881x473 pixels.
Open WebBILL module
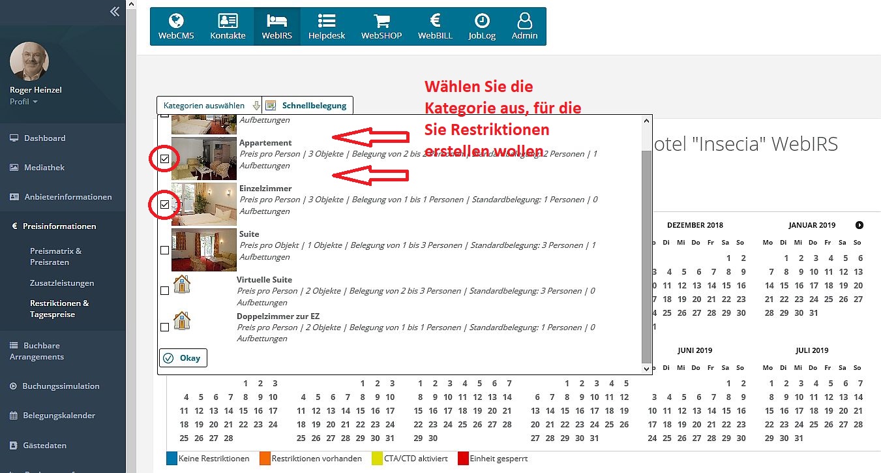pyautogui.click(x=435, y=27)
